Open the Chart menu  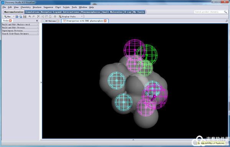click(x=58, y=7)
